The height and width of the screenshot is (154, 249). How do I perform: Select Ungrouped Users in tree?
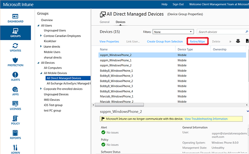[x=55, y=31]
